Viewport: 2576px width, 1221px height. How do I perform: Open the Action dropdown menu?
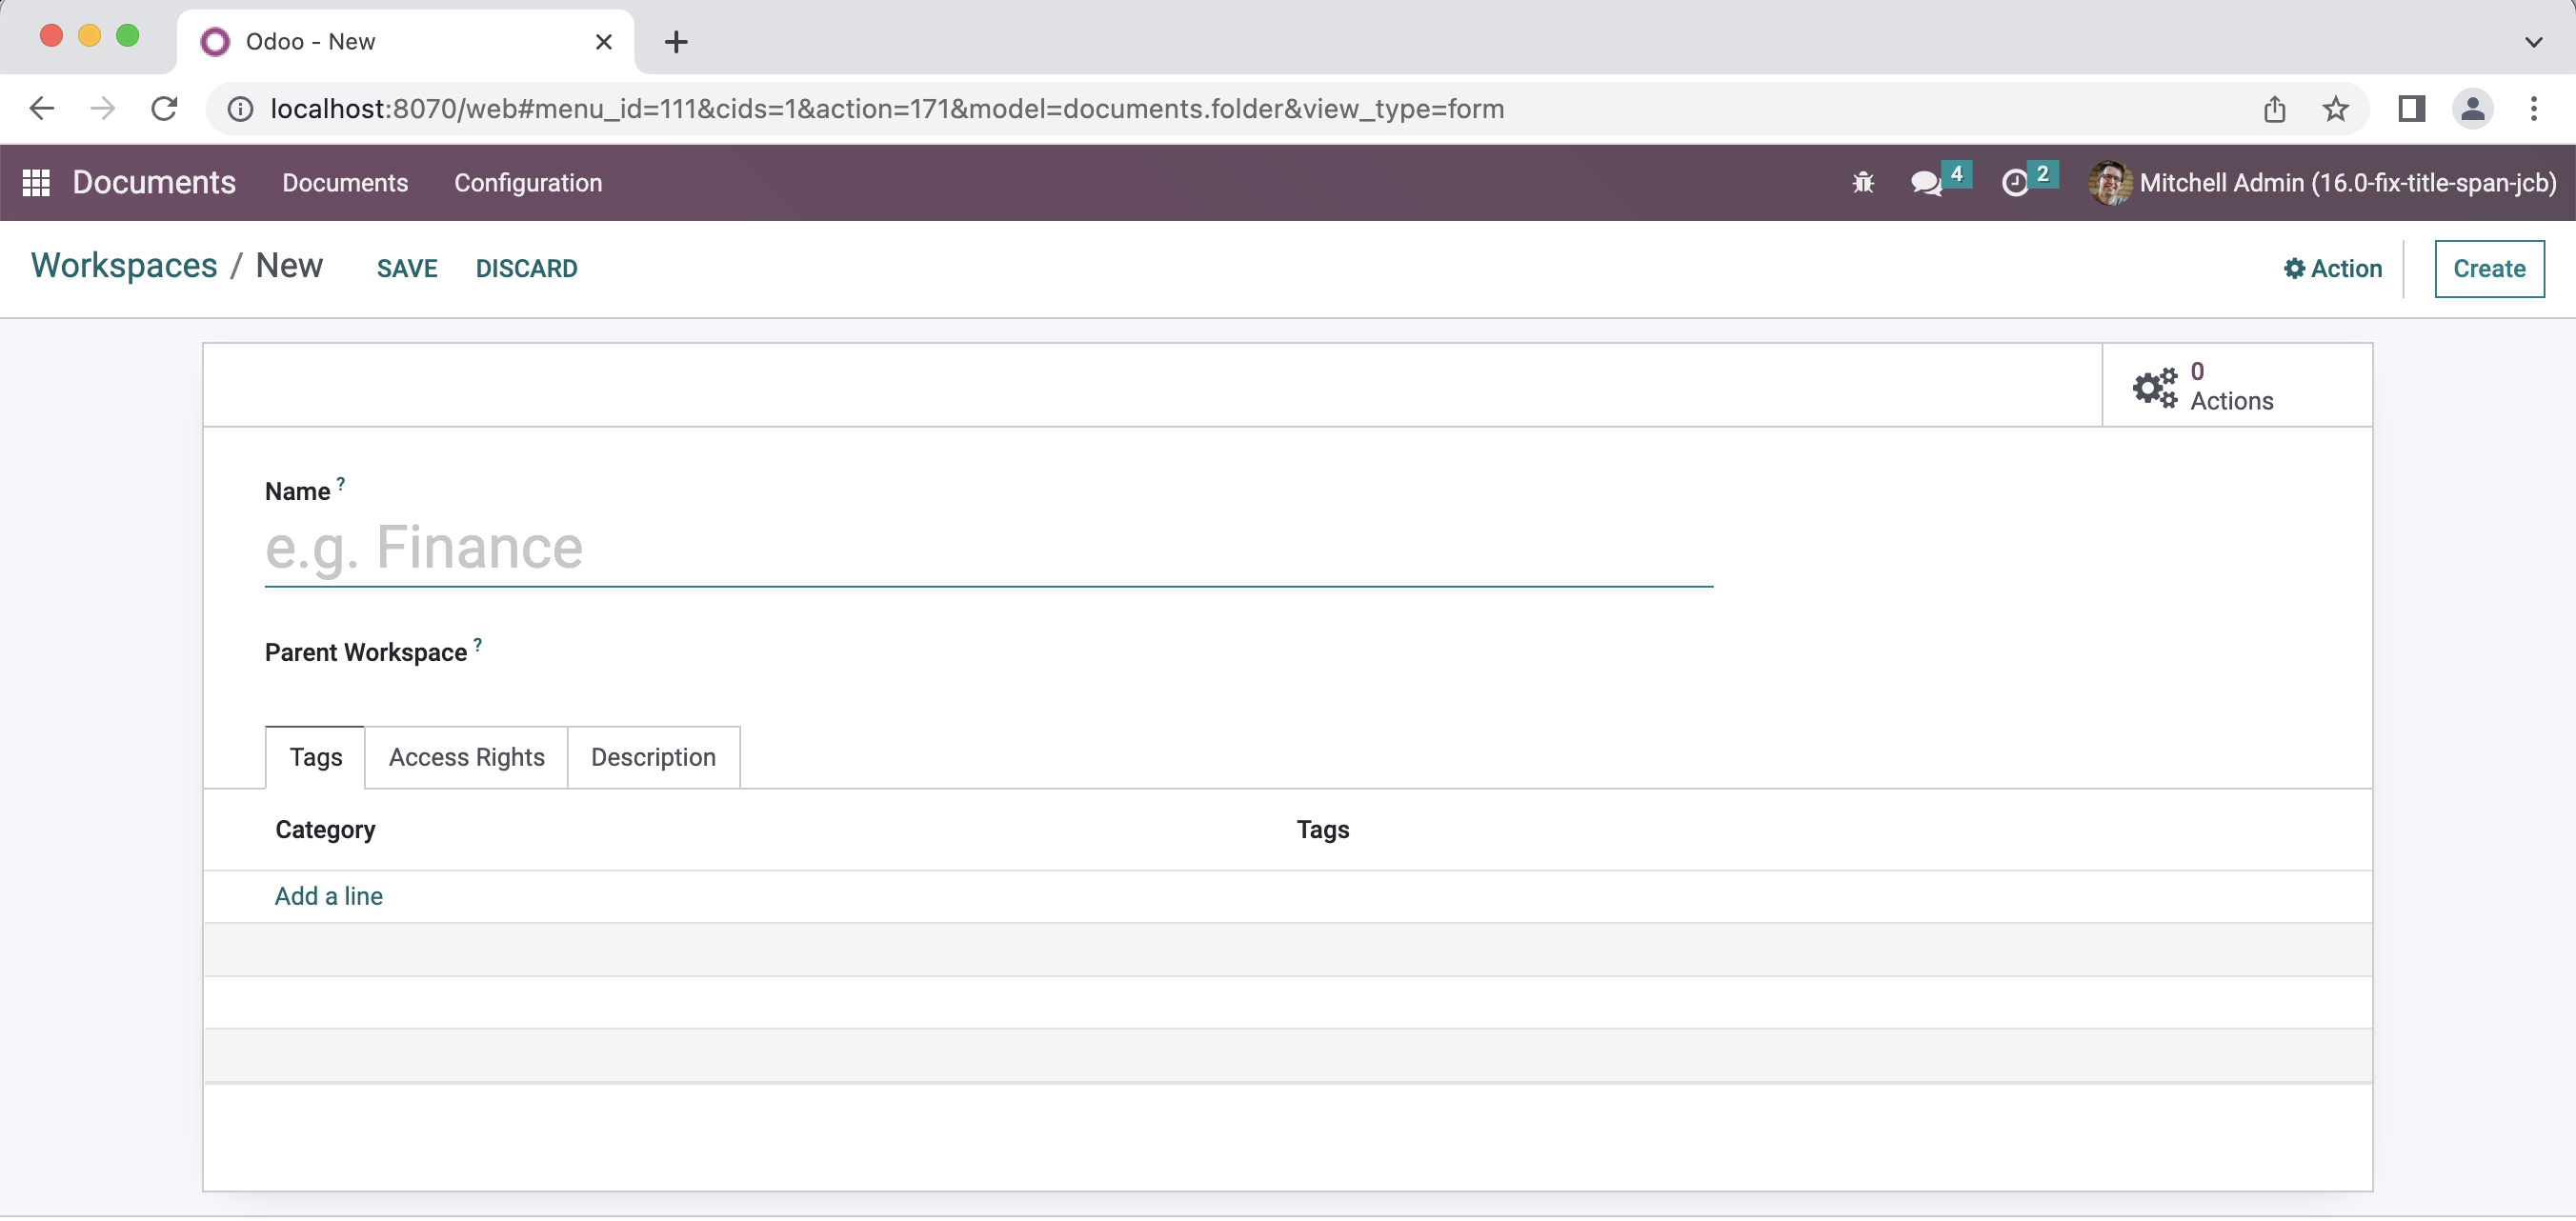(x=2333, y=268)
